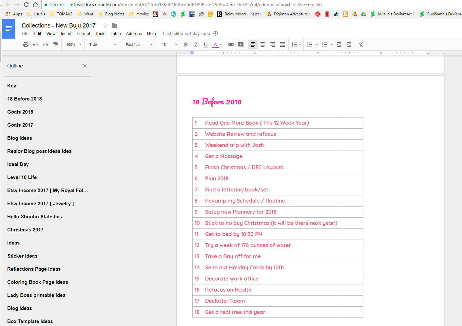Image resolution: width=462 pixels, height=326 pixels.
Task: Open the 'Blog Notes' bookmark folder
Action: click(111, 14)
